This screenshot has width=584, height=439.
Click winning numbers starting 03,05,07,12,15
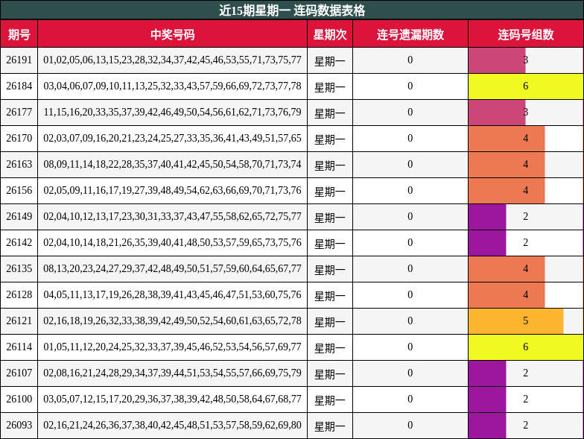pyautogui.click(x=173, y=399)
